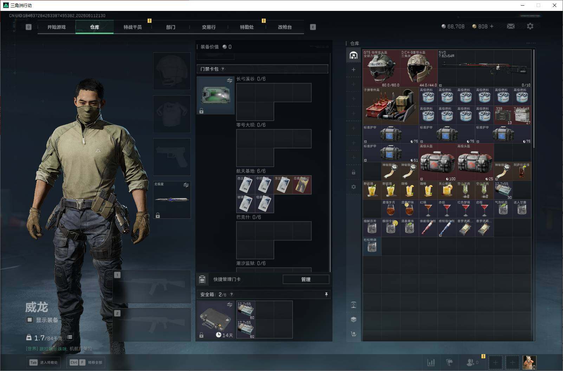Click the empty pistol equipment slot
563x371 pixels.
[172, 157]
